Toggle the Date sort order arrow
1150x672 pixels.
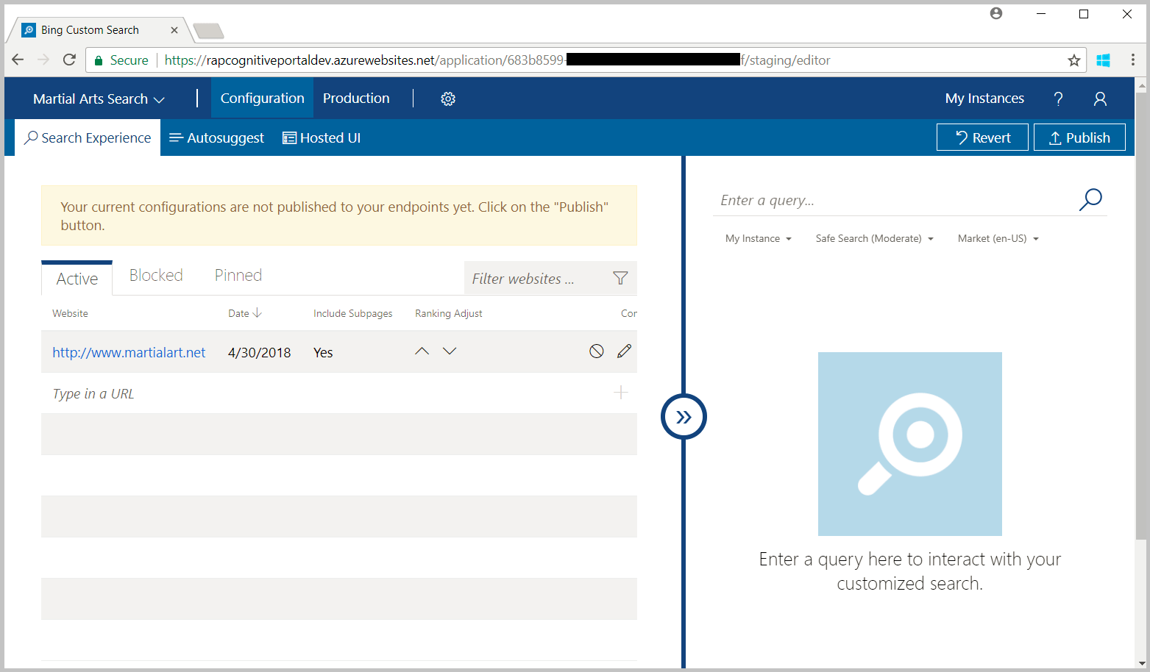(x=257, y=312)
